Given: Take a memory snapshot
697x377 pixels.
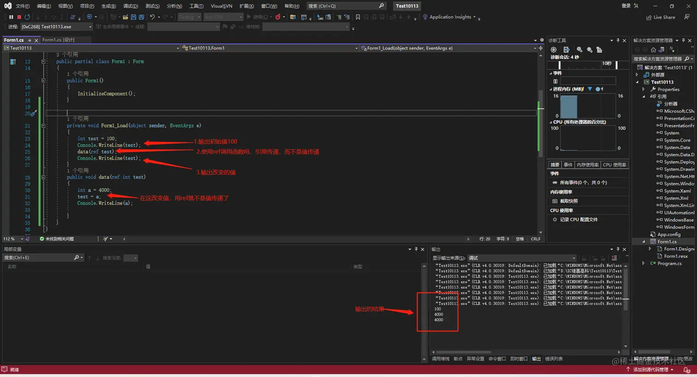Looking at the screenshot, I should [568, 201].
